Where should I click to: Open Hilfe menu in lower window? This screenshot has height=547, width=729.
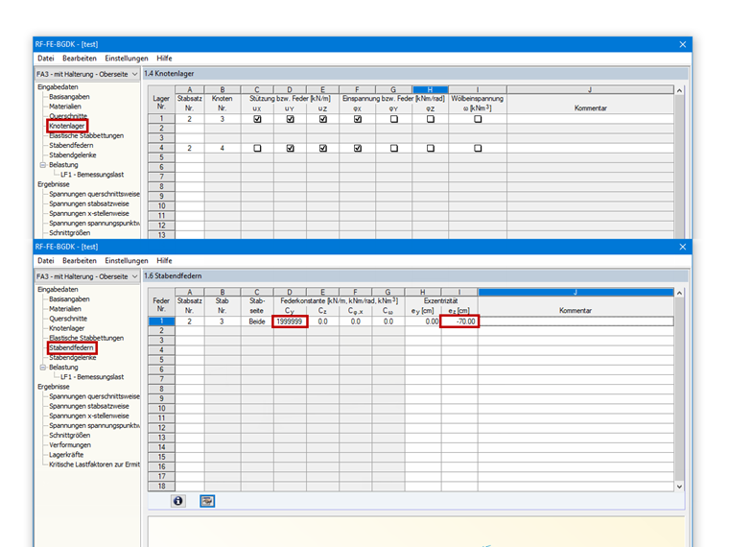(164, 260)
